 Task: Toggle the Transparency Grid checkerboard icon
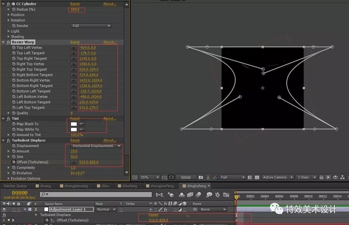click(257, 177)
